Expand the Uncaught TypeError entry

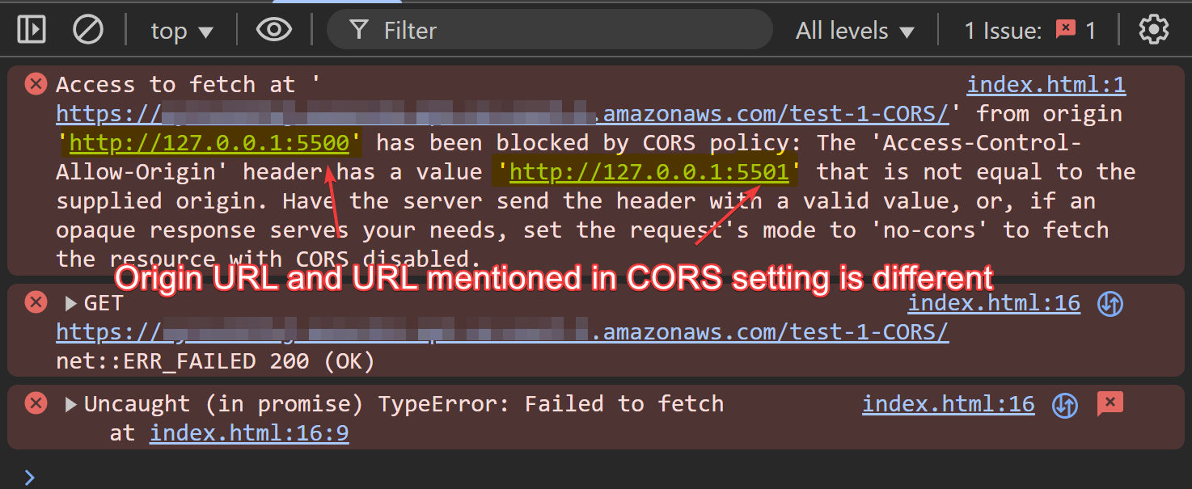point(70,404)
